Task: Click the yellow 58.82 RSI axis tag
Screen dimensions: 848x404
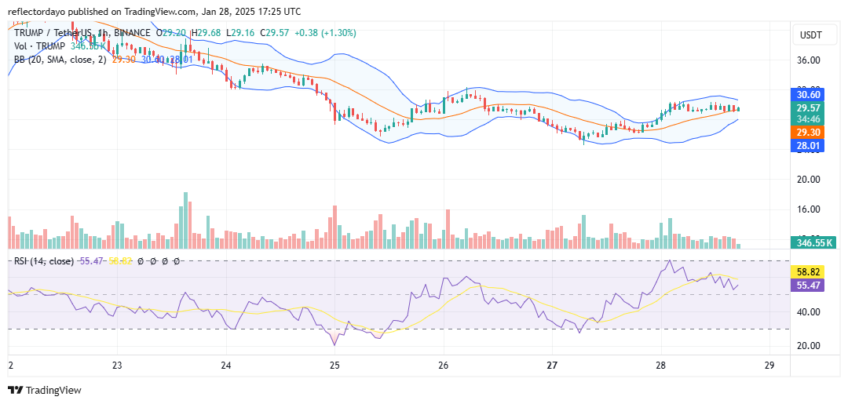Action: (x=809, y=271)
